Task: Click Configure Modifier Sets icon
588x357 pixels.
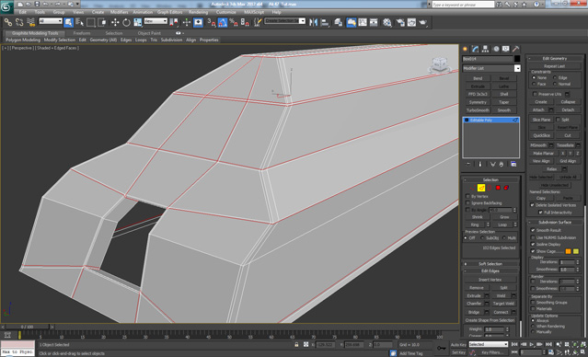Action: click(x=513, y=165)
